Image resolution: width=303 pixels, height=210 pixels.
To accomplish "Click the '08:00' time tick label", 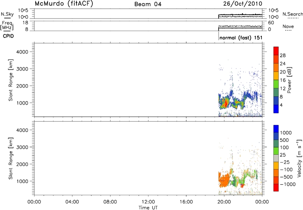I will 110,202.
